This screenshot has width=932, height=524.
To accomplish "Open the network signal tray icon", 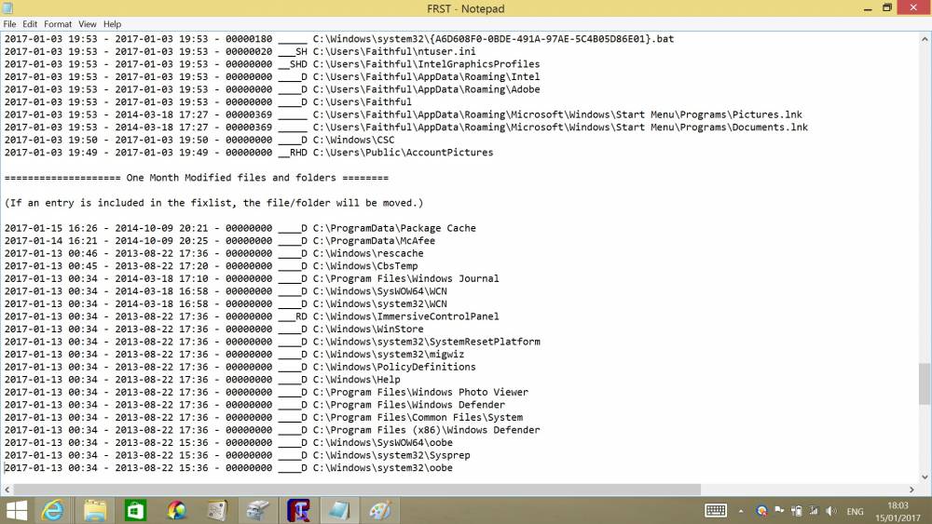I will pyautogui.click(x=814, y=511).
